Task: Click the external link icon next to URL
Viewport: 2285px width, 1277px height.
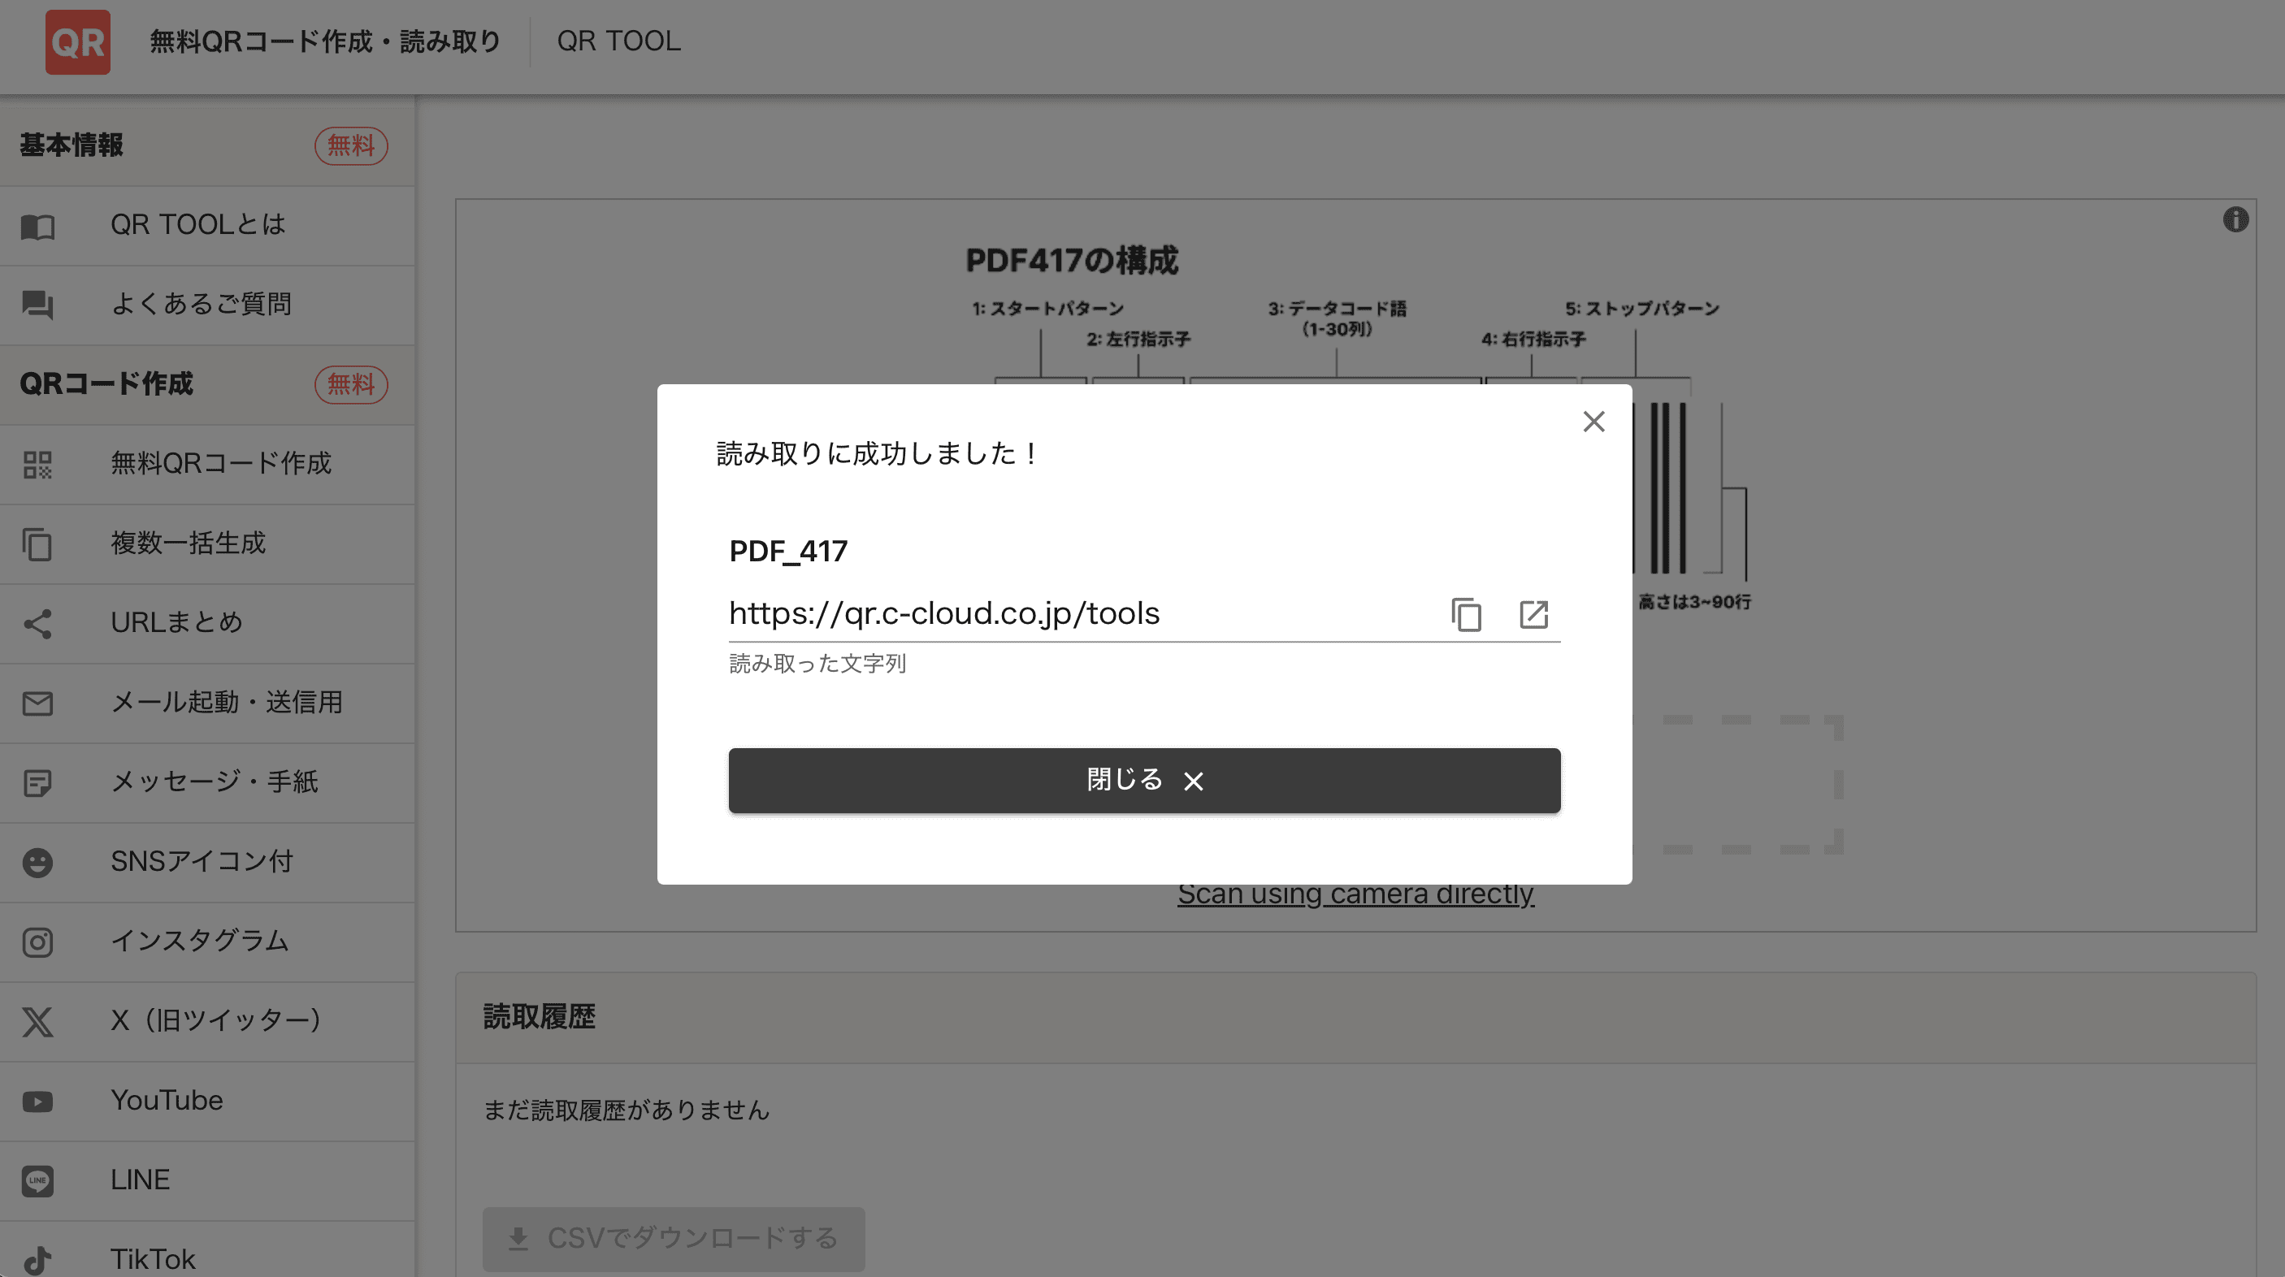Action: point(1533,613)
